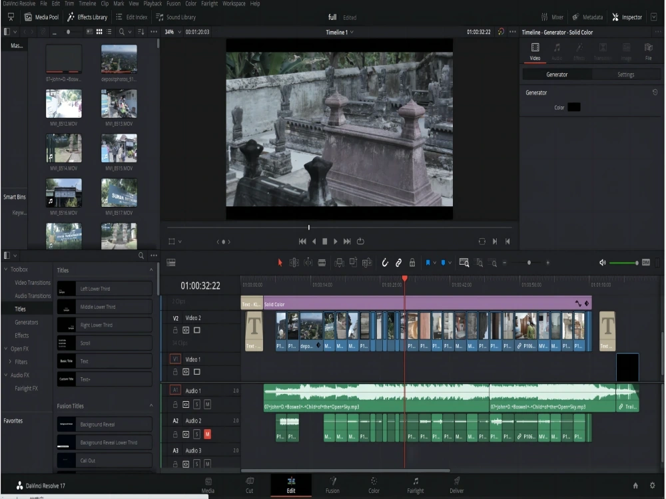Toggle timeline Snapping magnet icon
The image size is (666, 499).
pos(385,263)
